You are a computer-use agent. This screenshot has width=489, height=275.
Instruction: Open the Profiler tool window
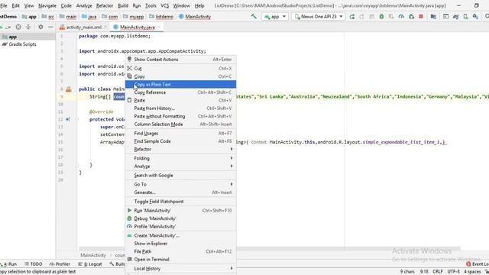tap(60, 264)
